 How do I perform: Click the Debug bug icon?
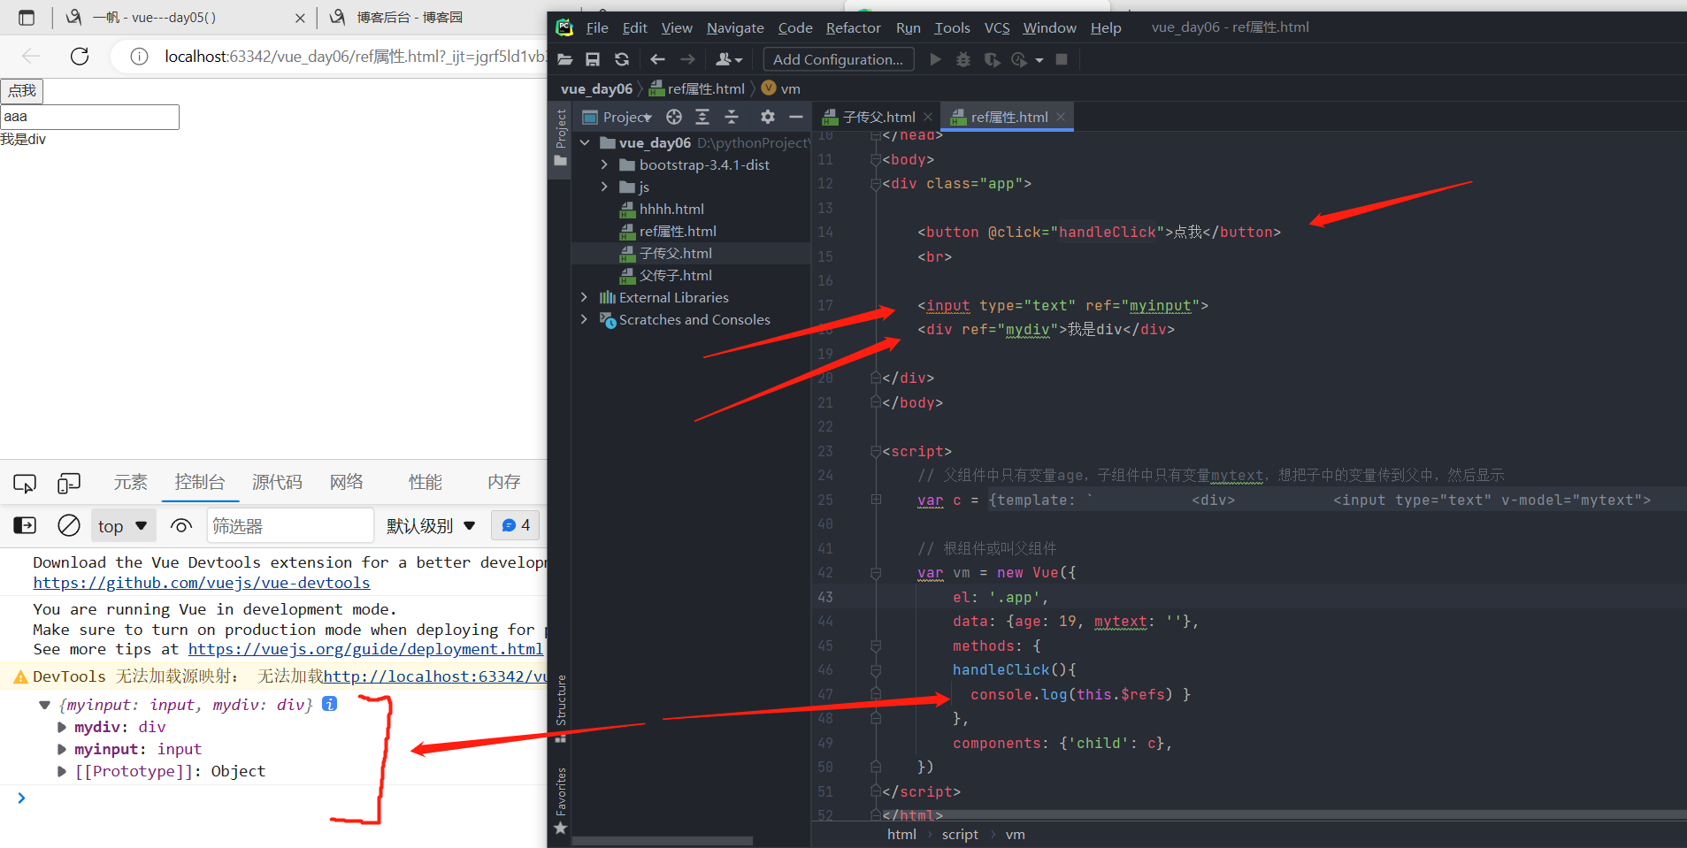point(963,59)
